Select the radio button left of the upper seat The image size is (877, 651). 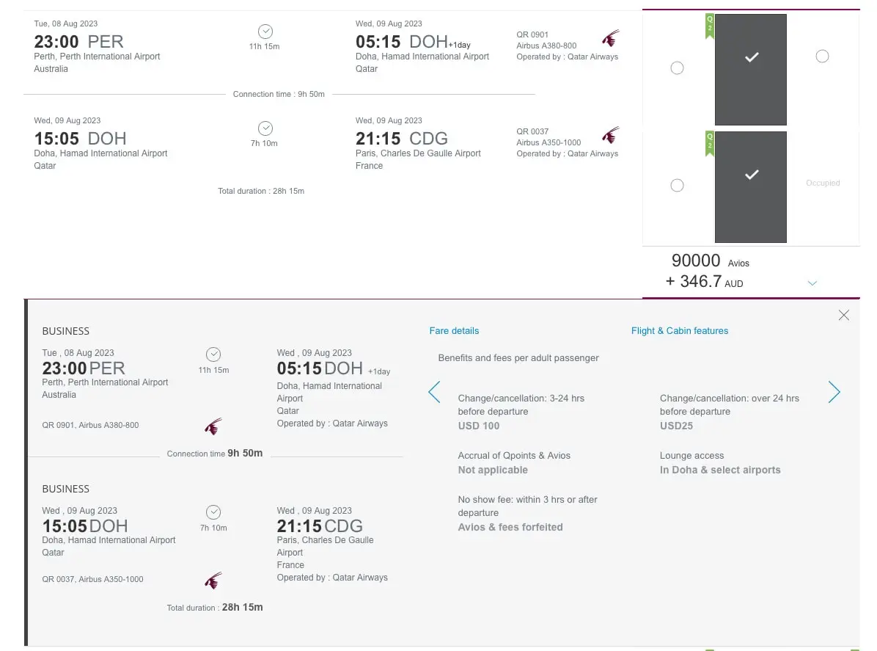[676, 68]
